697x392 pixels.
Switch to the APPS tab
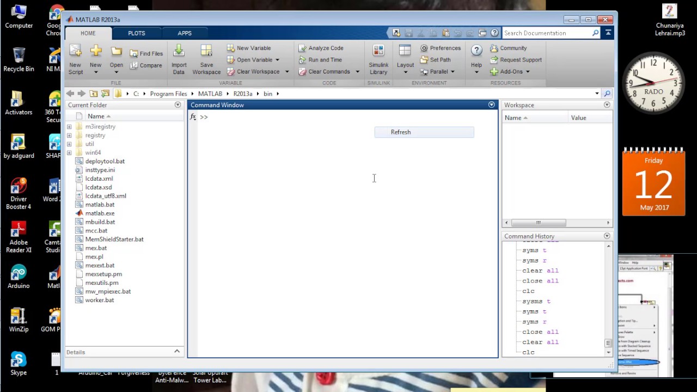coord(185,33)
